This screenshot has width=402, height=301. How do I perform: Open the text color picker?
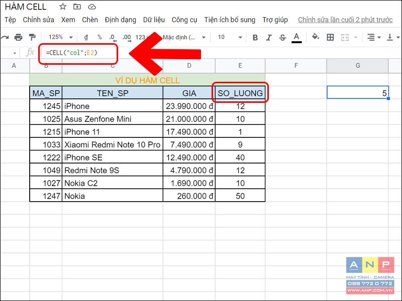(x=296, y=38)
